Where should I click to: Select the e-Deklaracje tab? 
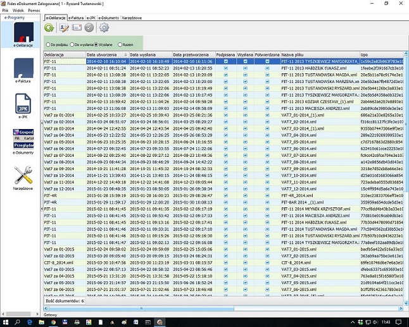[56, 18]
